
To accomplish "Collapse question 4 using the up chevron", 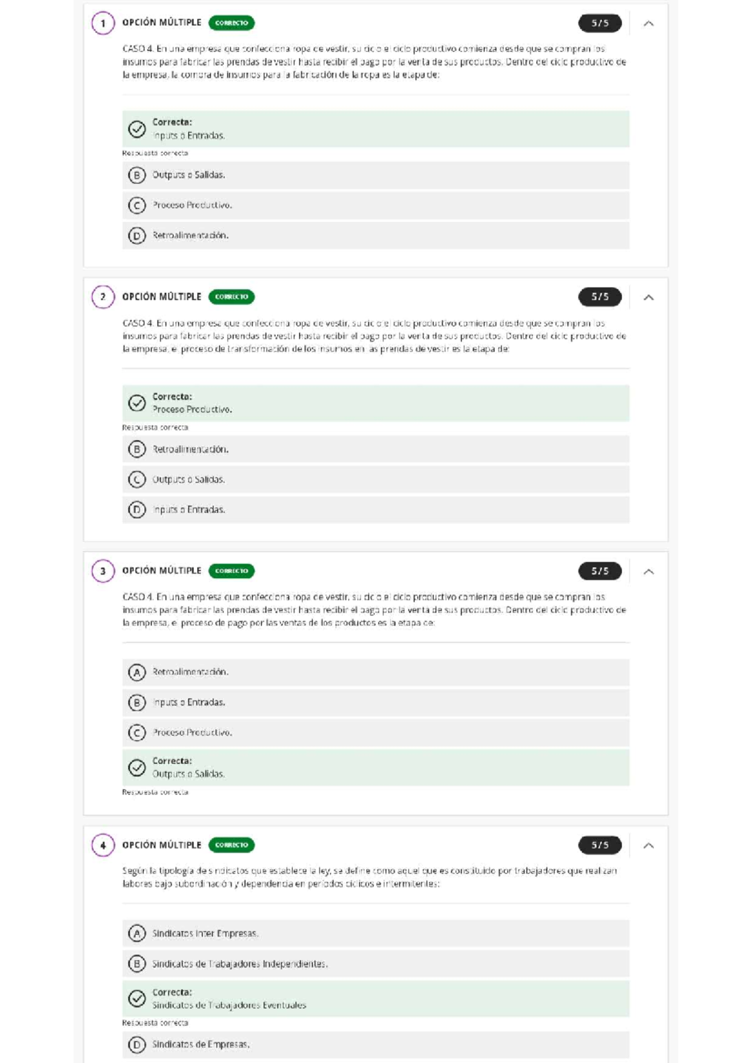I will coord(649,846).
